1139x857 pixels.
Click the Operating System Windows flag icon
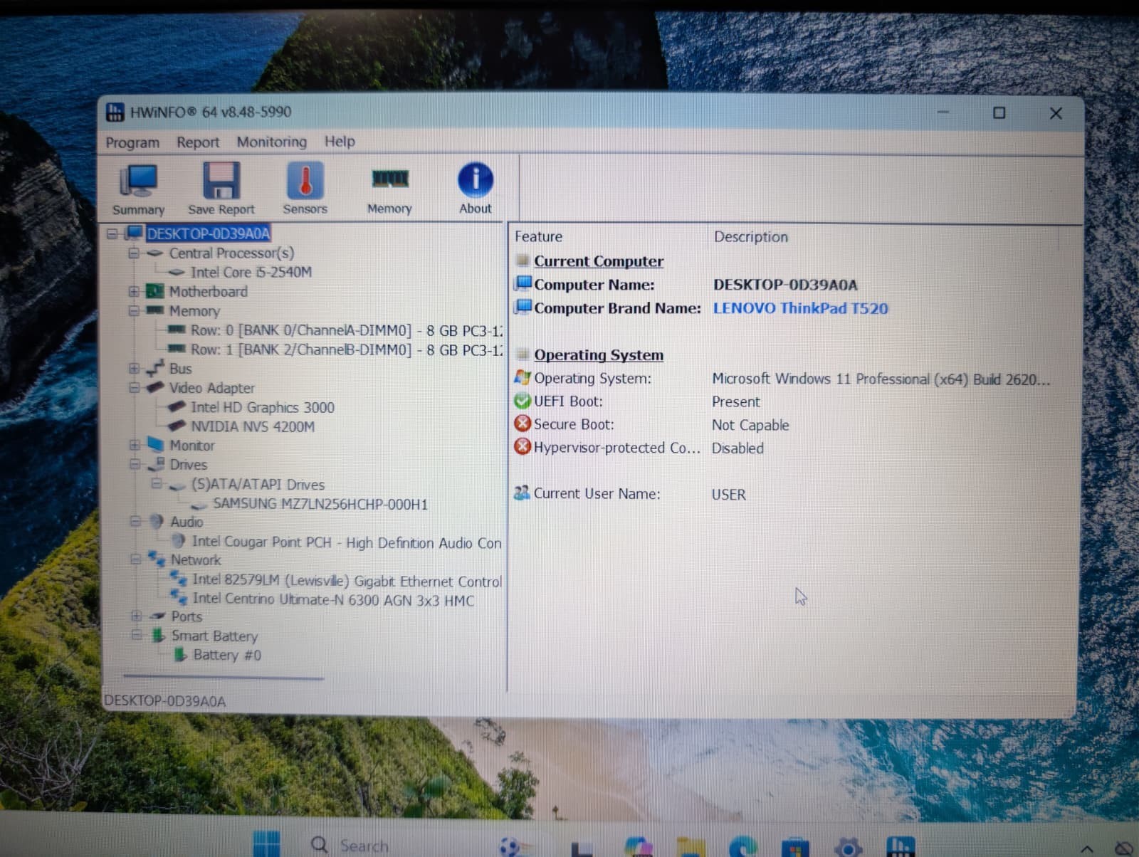tap(523, 377)
